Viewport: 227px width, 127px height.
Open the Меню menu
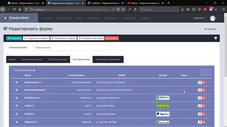click(x=79, y=18)
